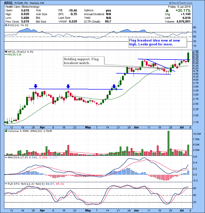
Task: Click the tallest green volume bar in late June
Action: point(169,143)
